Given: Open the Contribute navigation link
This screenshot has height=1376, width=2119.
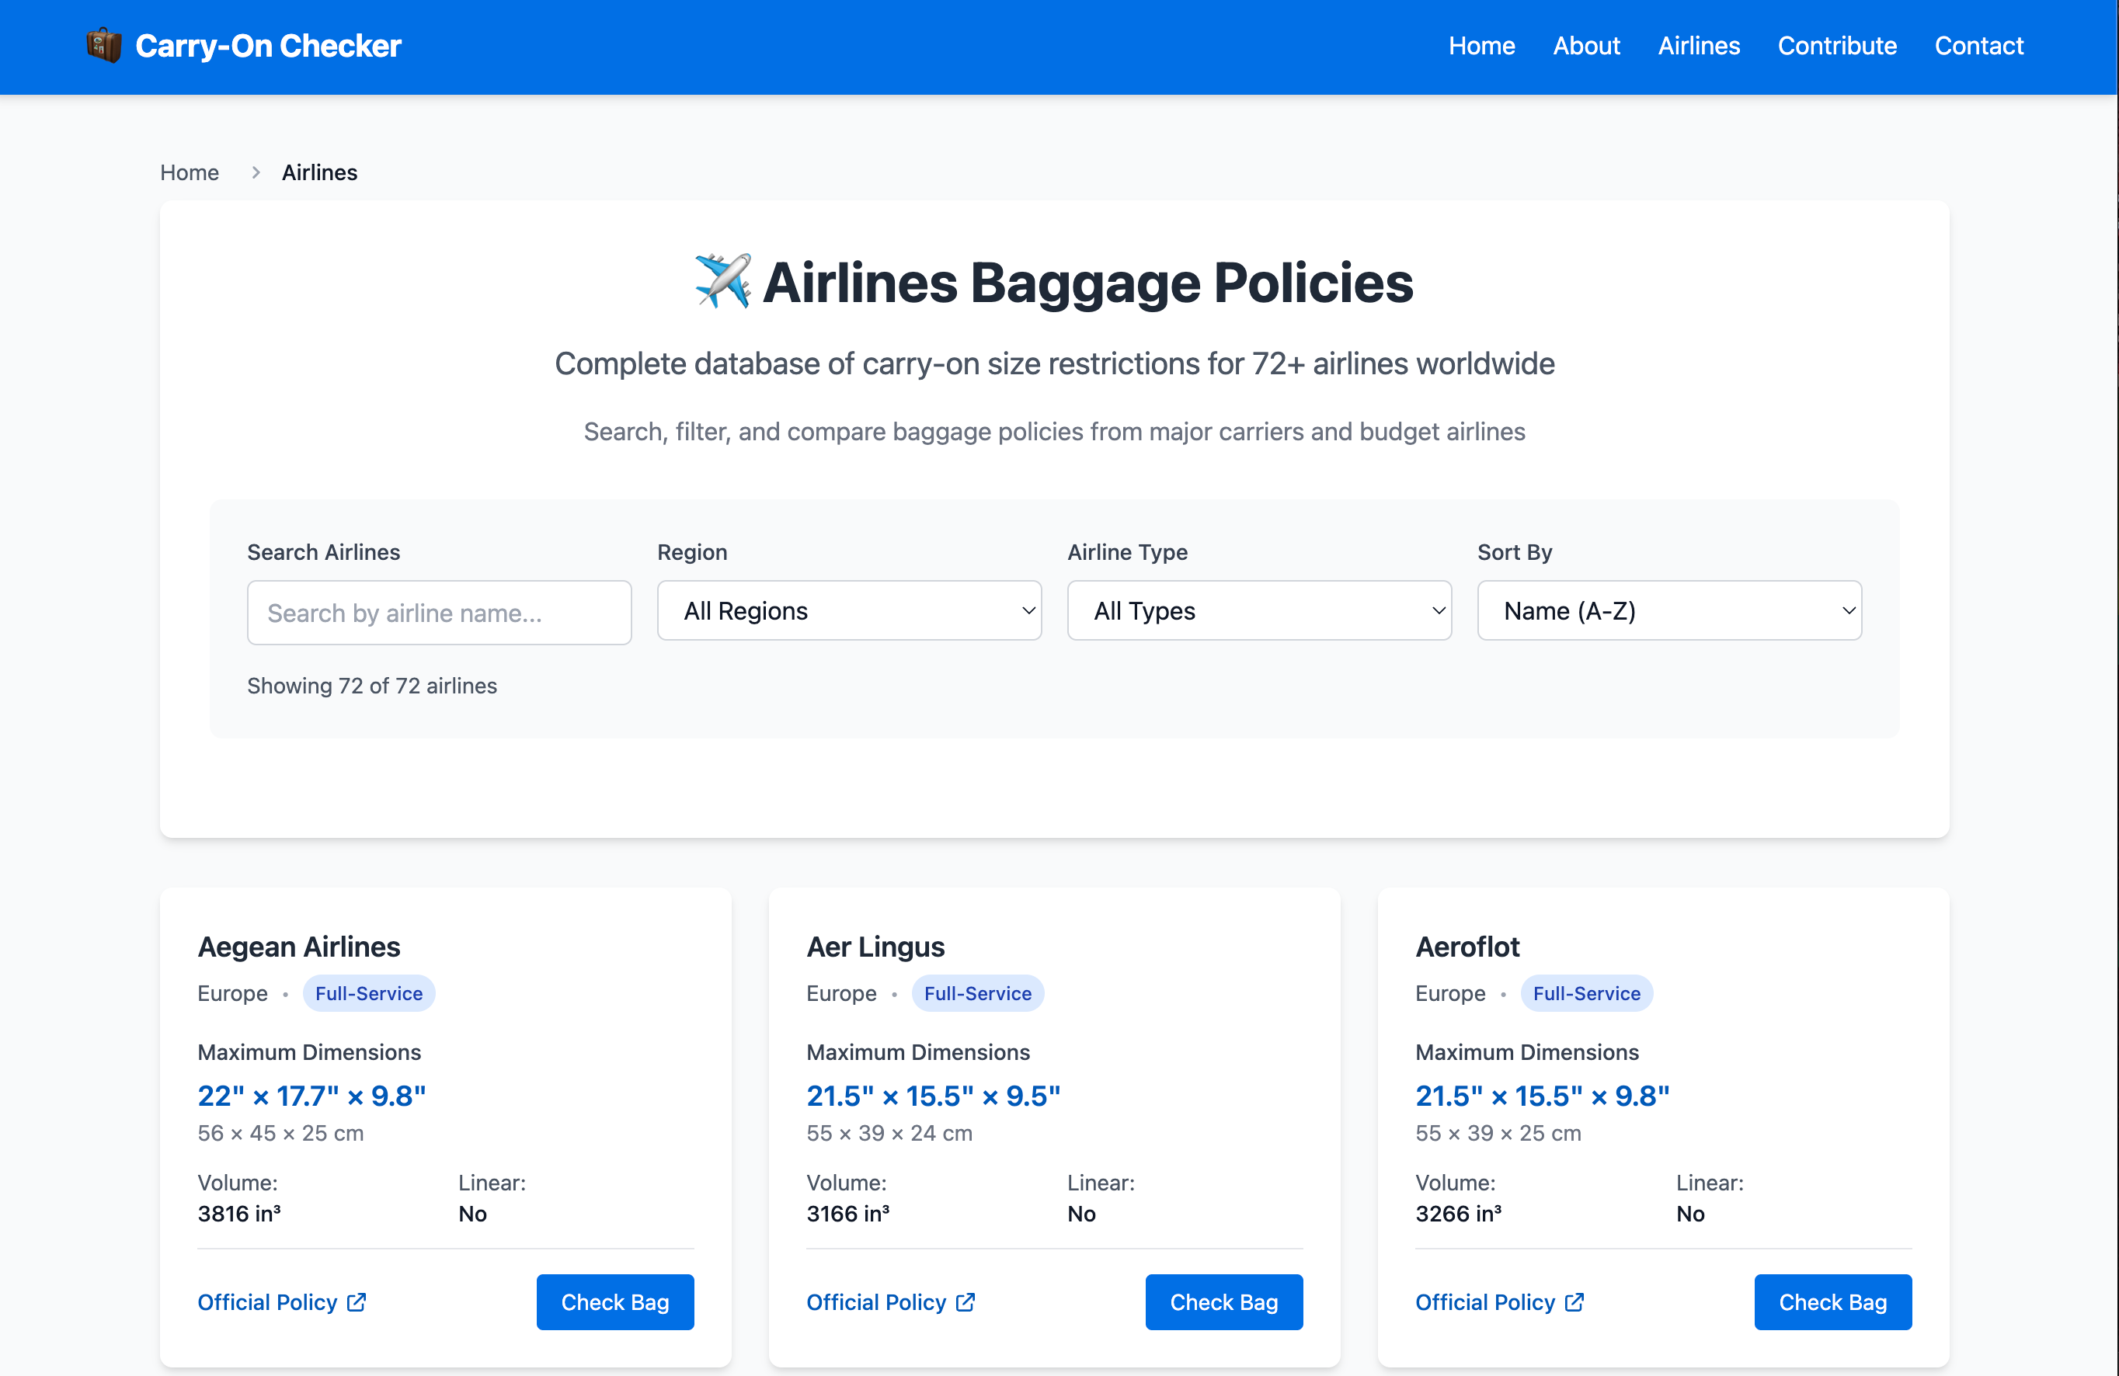Looking at the screenshot, I should pyautogui.click(x=1837, y=45).
